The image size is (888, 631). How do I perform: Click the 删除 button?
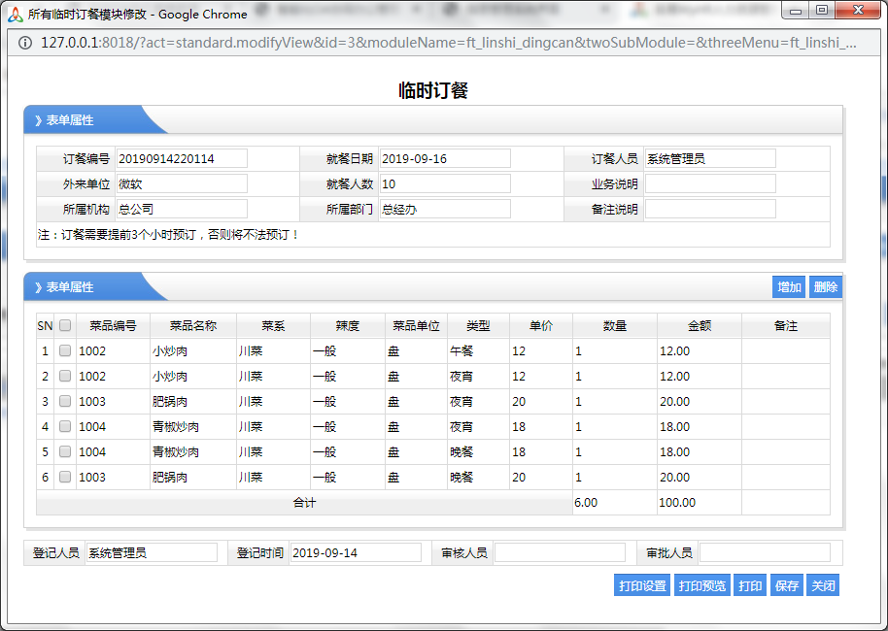(825, 287)
